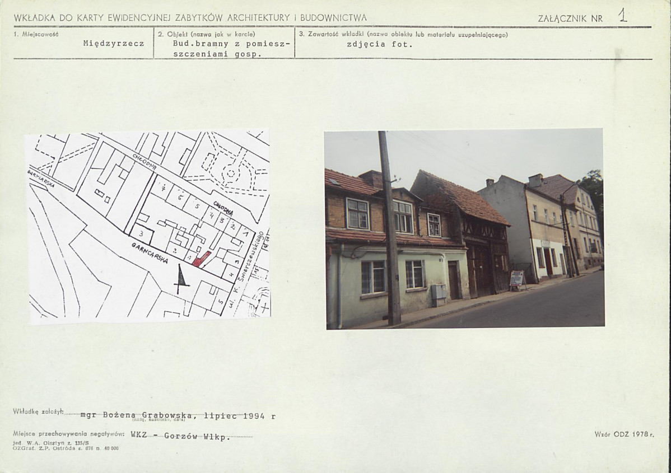Viewport: 671px width, 473px height.
Task: Click the 'WKZ - Gorzów Wlkp.' storage entry
Action: pyautogui.click(x=180, y=436)
